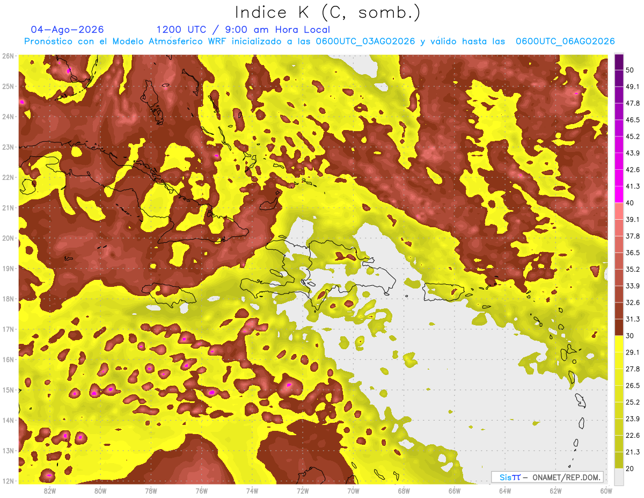This screenshot has width=644, height=498.
Task: Click the 15N latitude label
Action: click(x=8, y=390)
